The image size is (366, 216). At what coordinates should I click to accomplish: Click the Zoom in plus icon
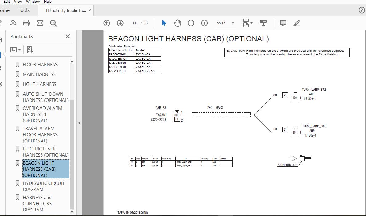pos(205,23)
